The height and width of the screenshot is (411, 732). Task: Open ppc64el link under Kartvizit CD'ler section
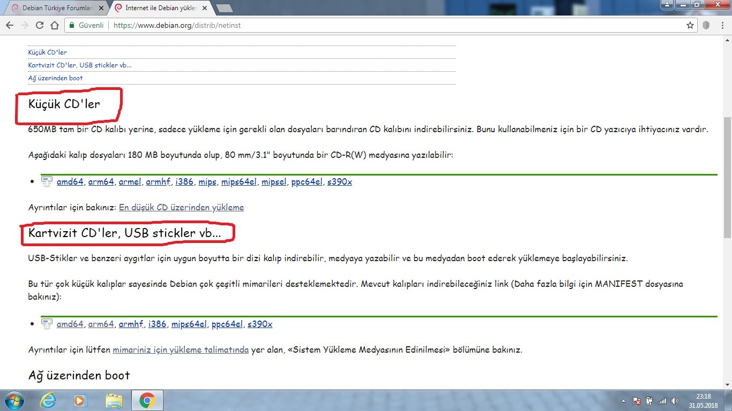(x=227, y=324)
